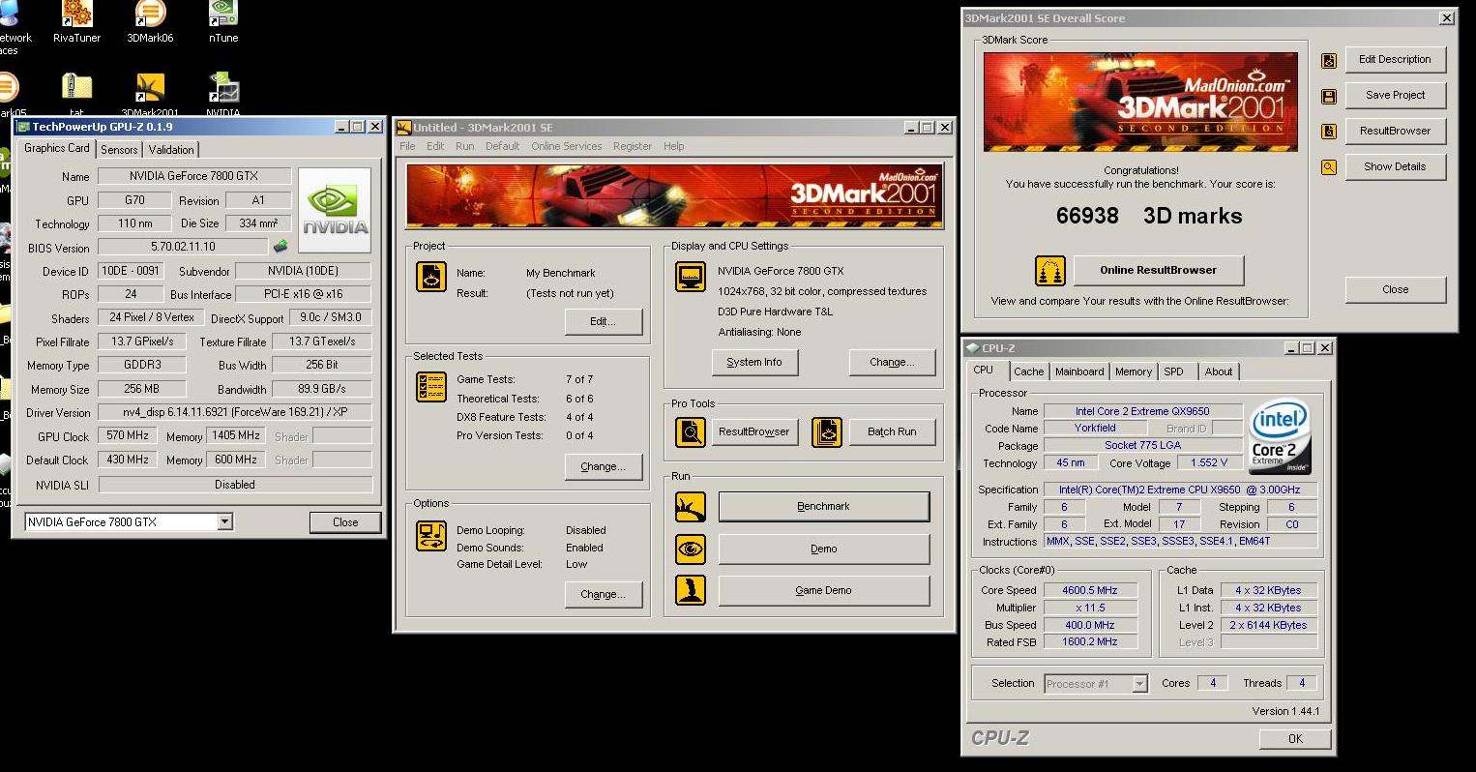Click the Batch Run button
The image size is (1476, 772).
click(892, 431)
